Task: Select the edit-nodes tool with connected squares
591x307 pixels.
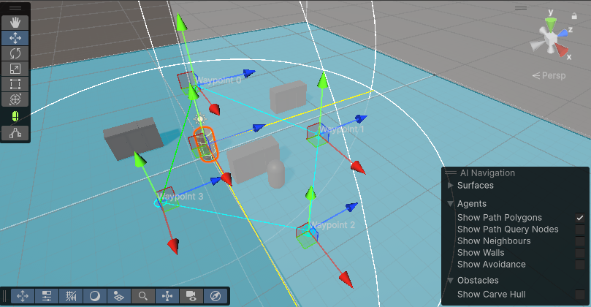Action: (x=15, y=133)
